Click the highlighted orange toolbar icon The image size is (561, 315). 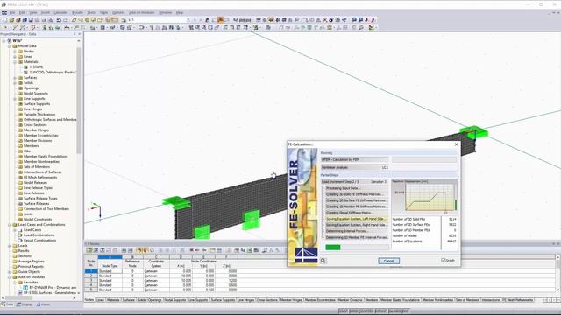click(x=220, y=20)
